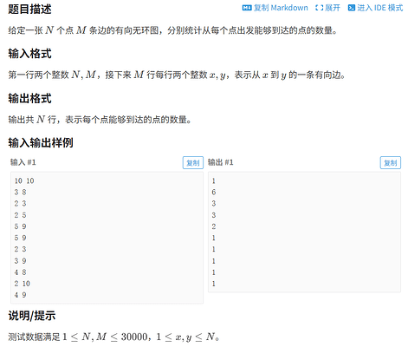Click the terminal icon for IDE mode
This screenshot has height=347, width=408.
pyautogui.click(x=351, y=8)
